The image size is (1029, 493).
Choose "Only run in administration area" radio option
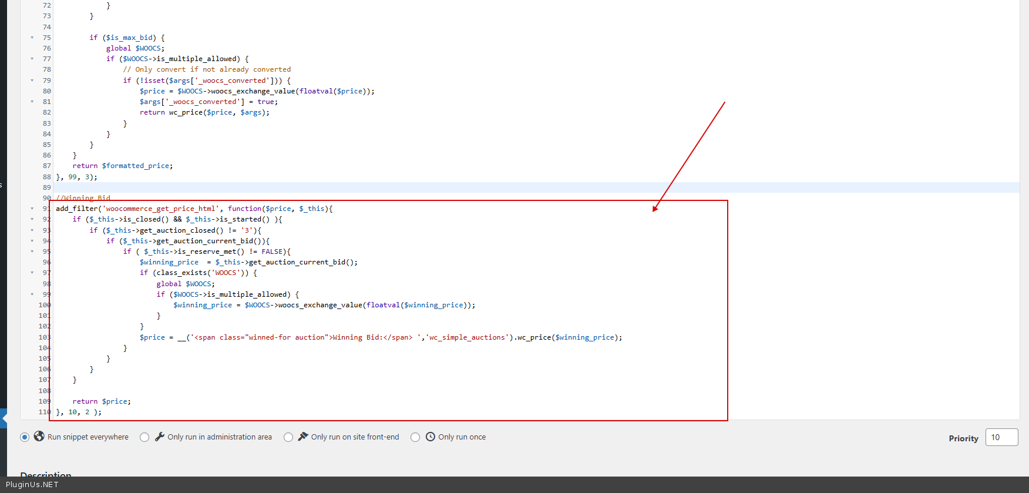pyautogui.click(x=144, y=437)
